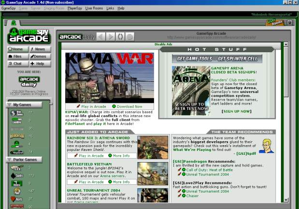Open the News section

click(x=40, y=49)
